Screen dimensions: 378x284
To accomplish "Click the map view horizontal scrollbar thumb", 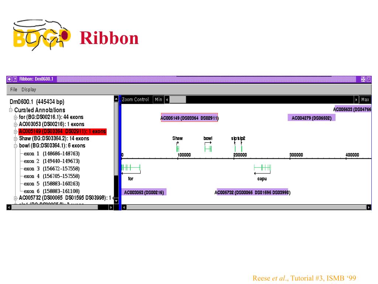I will point(246,207).
